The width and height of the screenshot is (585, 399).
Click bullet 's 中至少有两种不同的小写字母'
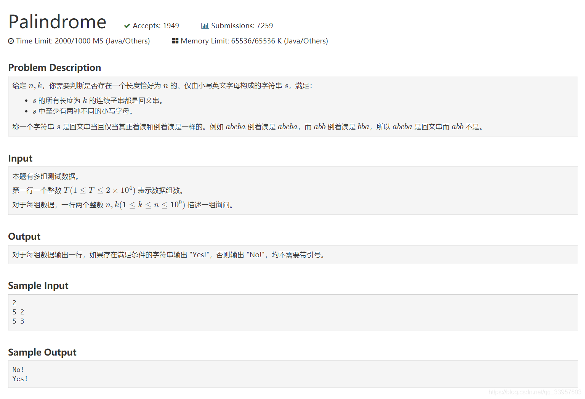(x=83, y=111)
